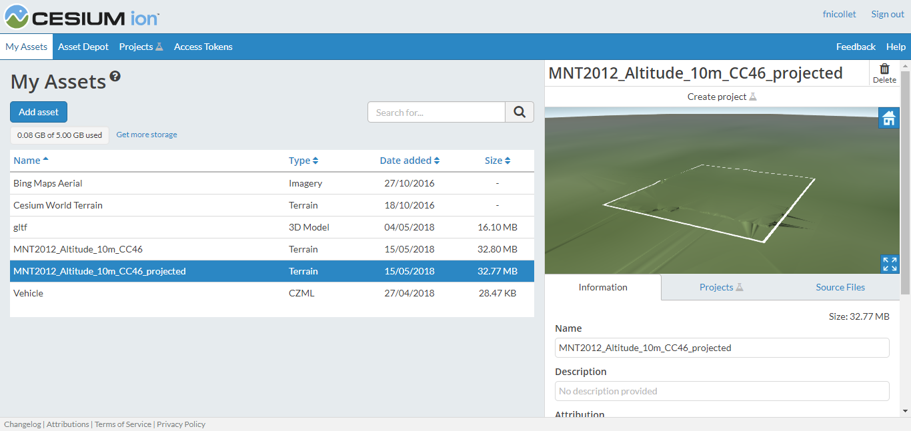The width and height of the screenshot is (911, 431).
Task: Toggle ascending sort on the Name column
Action: (31, 160)
